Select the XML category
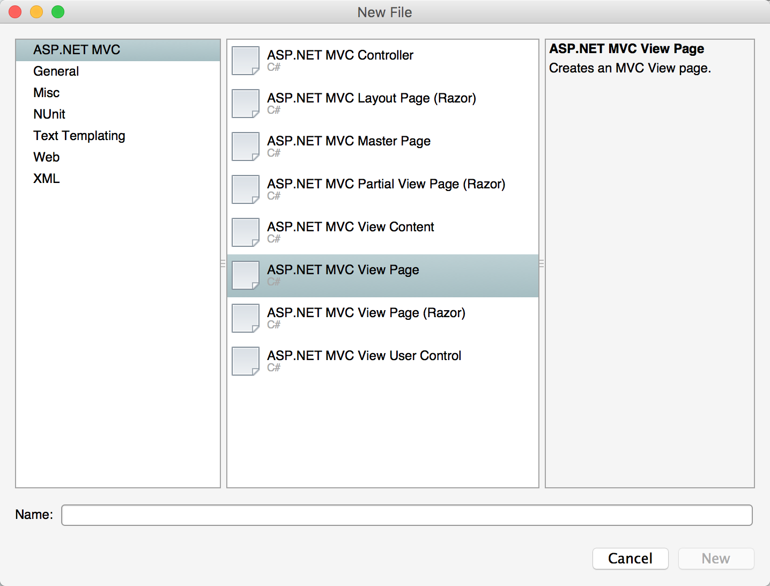 tap(118, 179)
